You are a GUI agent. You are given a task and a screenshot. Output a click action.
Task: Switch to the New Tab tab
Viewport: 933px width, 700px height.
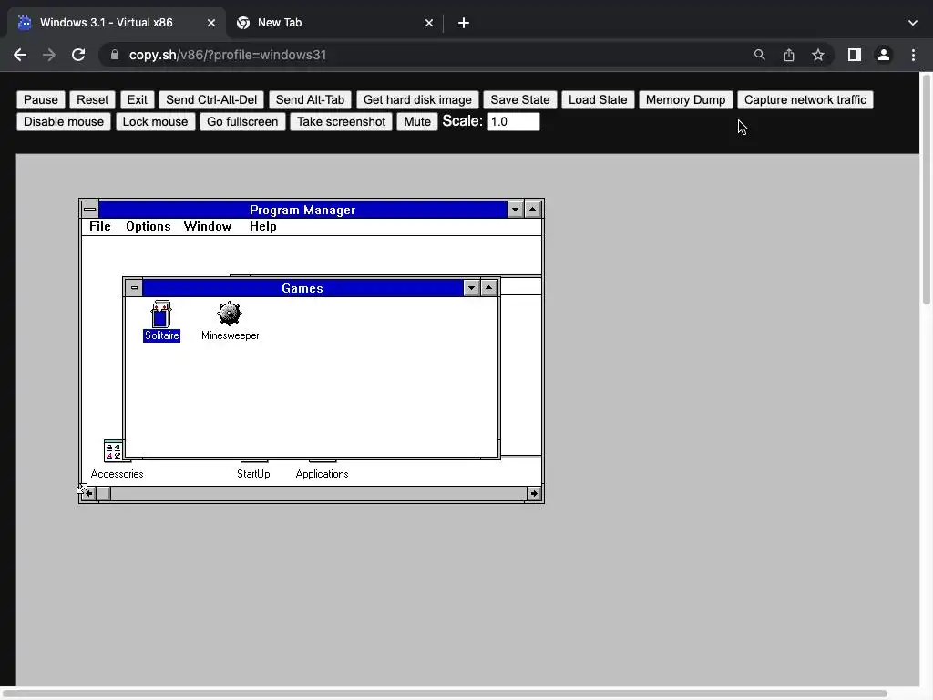(334, 23)
